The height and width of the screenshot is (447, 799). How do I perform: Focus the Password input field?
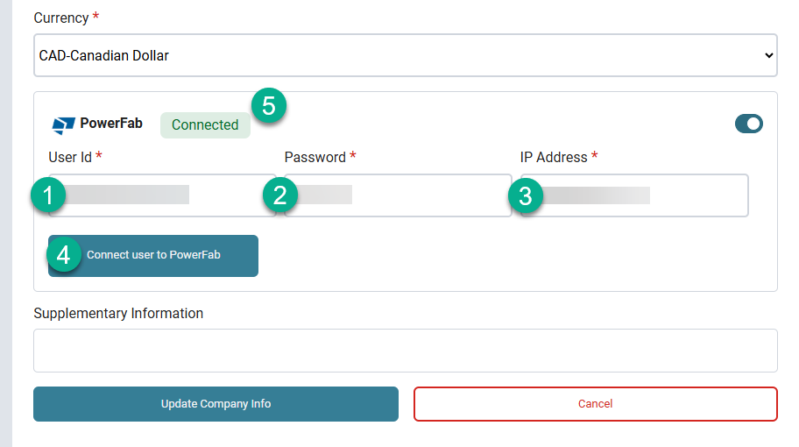pyautogui.click(x=398, y=195)
